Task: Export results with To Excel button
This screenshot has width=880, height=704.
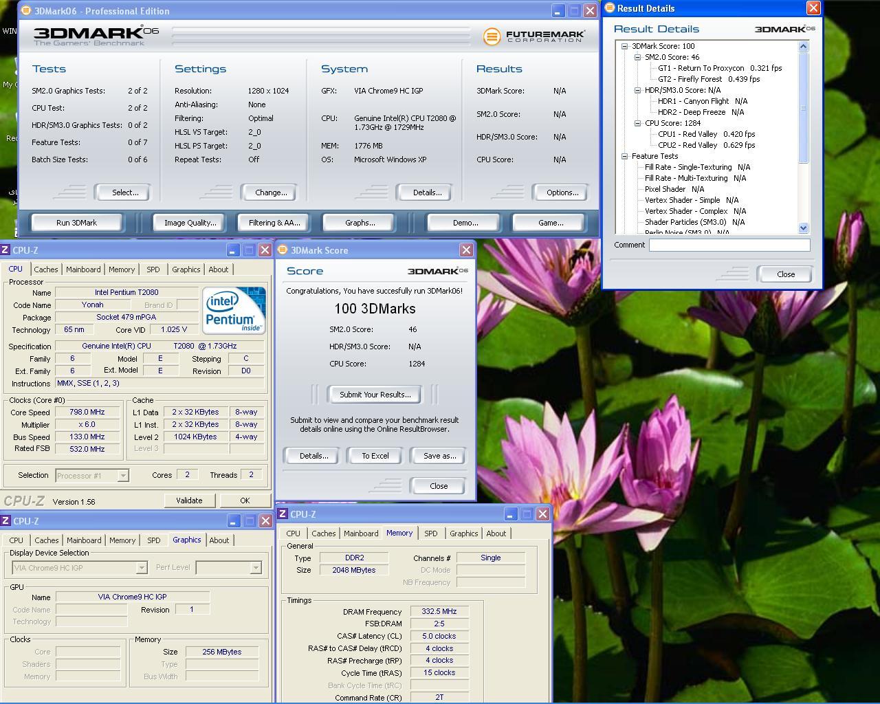Action: pos(375,456)
